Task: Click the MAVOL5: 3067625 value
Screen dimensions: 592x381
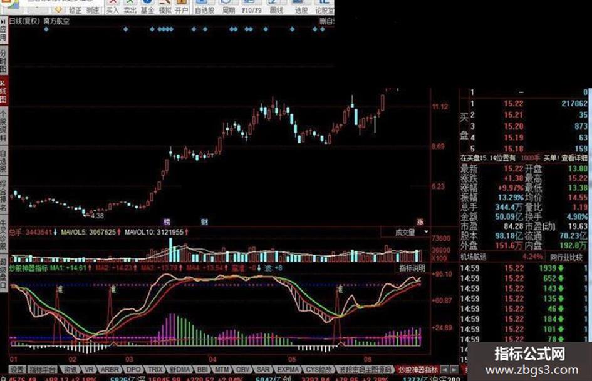Action: [88, 232]
